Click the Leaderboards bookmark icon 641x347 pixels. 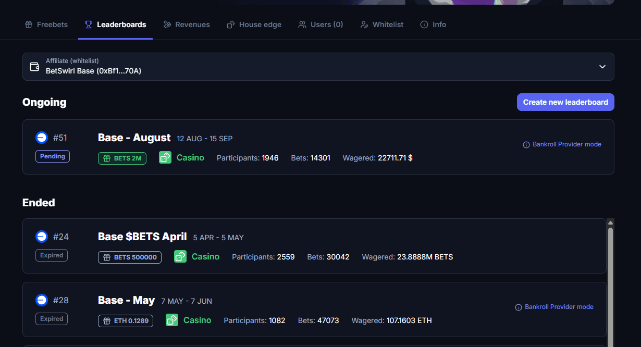[x=88, y=24]
